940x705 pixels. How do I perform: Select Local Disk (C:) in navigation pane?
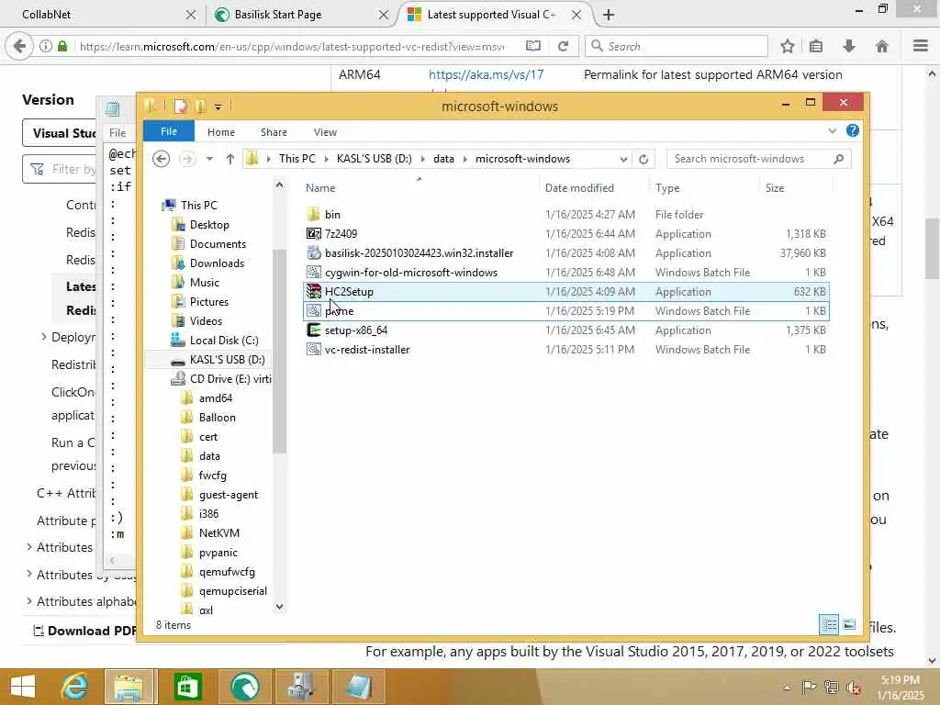click(224, 341)
